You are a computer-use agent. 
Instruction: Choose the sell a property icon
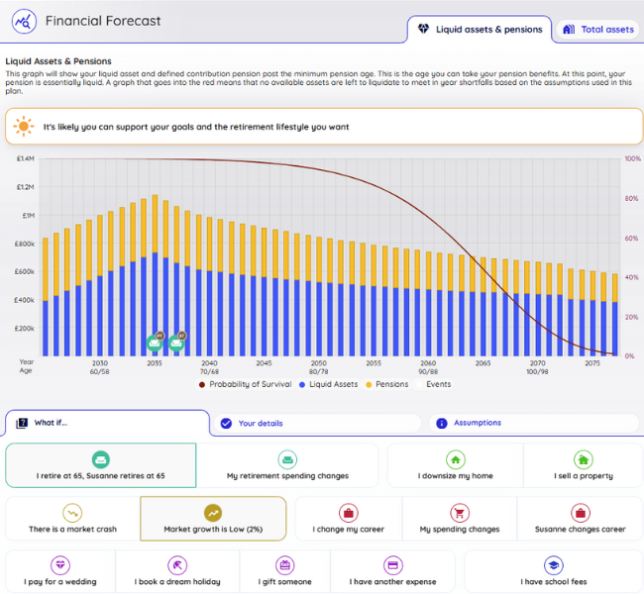[x=584, y=459]
